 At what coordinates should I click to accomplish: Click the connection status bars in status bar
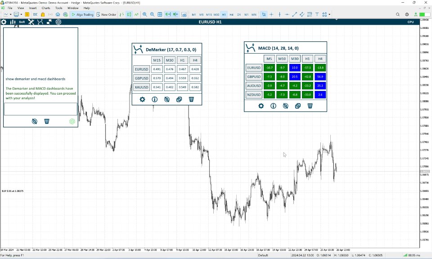coord(405,255)
